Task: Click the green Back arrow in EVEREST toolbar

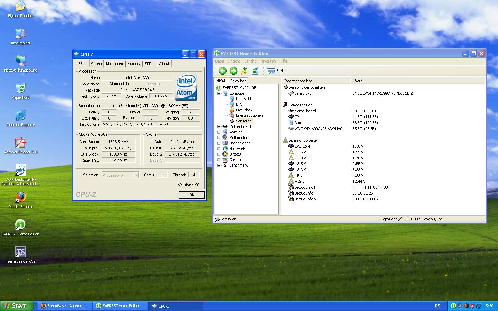Action: click(x=222, y=71)
